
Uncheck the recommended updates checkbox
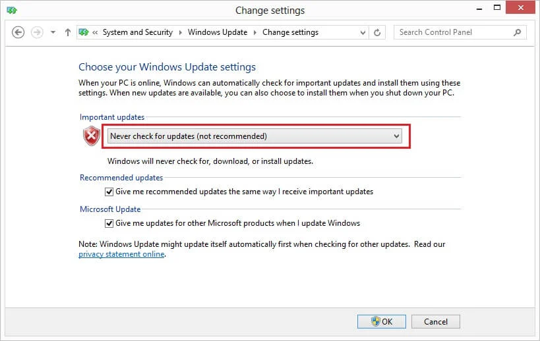[x=109, y=192]
